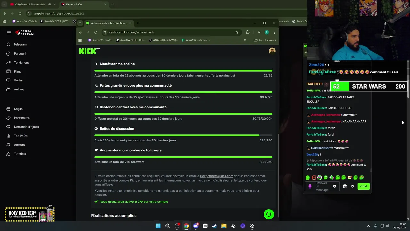Image resolution: width=410 pixels, height=231 pixels.
Task: Open new tab in the back Chrome window
Action: click(113, 4)
